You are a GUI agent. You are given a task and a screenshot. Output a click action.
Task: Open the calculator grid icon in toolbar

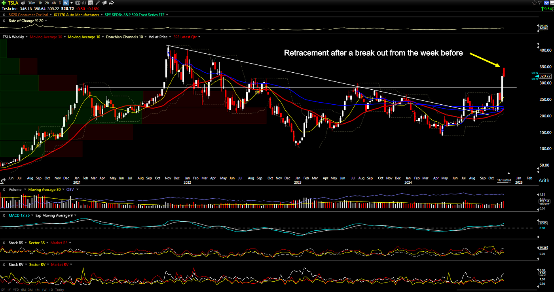coord(91,3)
